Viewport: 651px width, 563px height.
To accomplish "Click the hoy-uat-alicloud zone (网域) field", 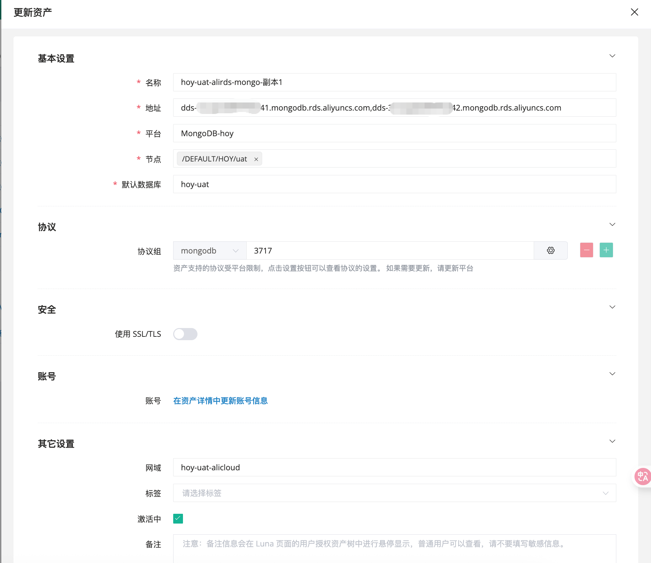I will pos(394,468).
